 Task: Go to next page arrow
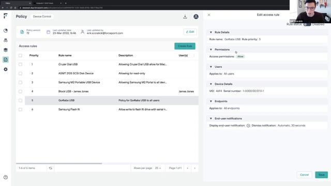tap(194, 168)
